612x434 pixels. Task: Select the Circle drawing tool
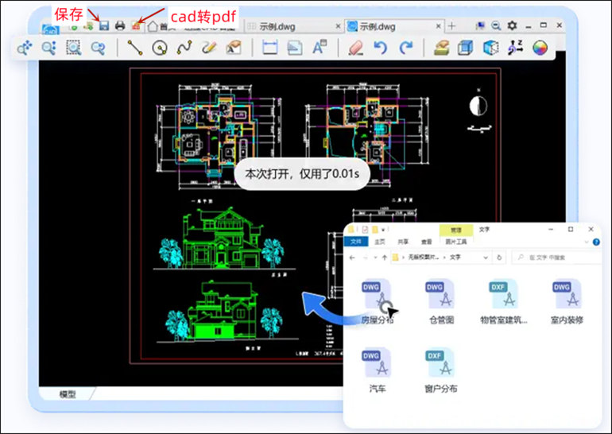coord(160,48)
